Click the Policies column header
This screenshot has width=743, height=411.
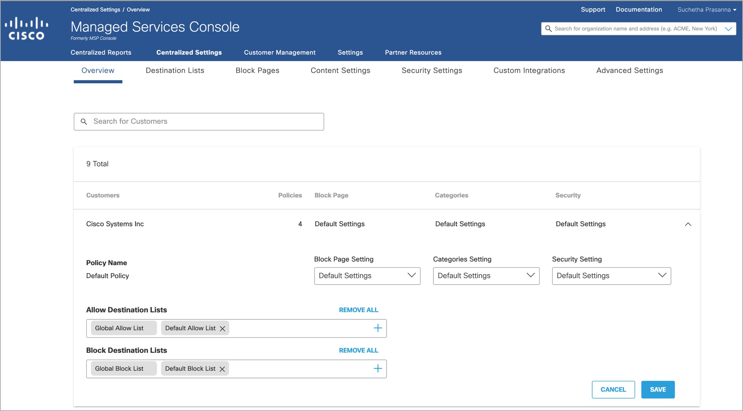[x=290, y=195]
